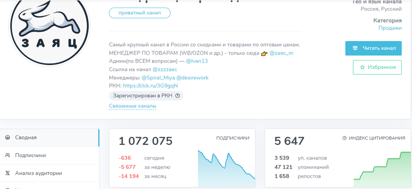Viewport: 412px width, 189px height.
Task: Click the Заяц rabbit channel avatar
Action: 49,29
